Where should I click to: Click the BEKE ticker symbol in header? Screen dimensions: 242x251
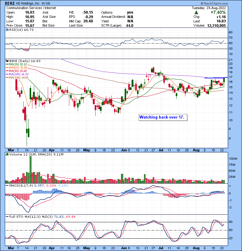point(10,3)
